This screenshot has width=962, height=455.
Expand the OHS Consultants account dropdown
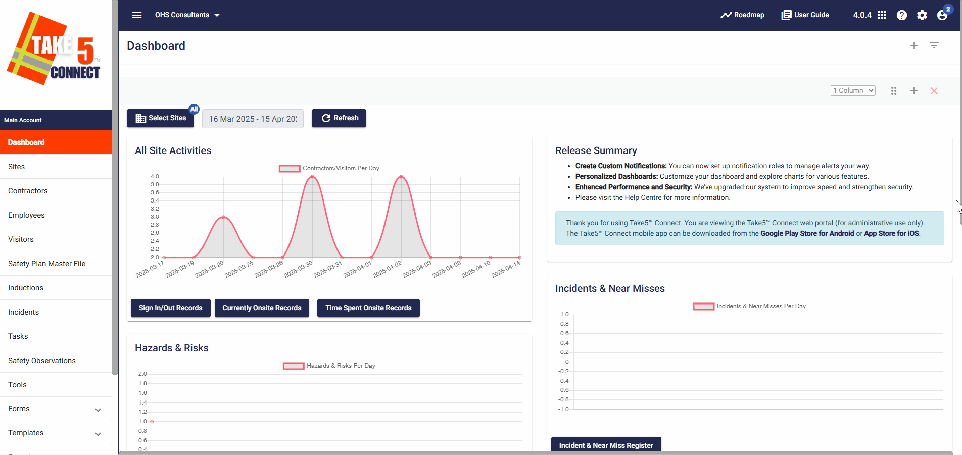(x=187, y=15)
